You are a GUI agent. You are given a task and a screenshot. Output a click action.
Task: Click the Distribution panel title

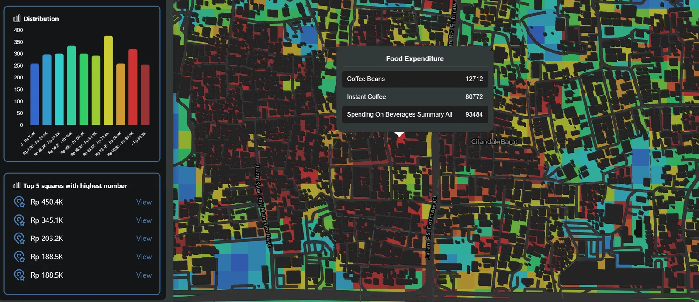point(41,19)
